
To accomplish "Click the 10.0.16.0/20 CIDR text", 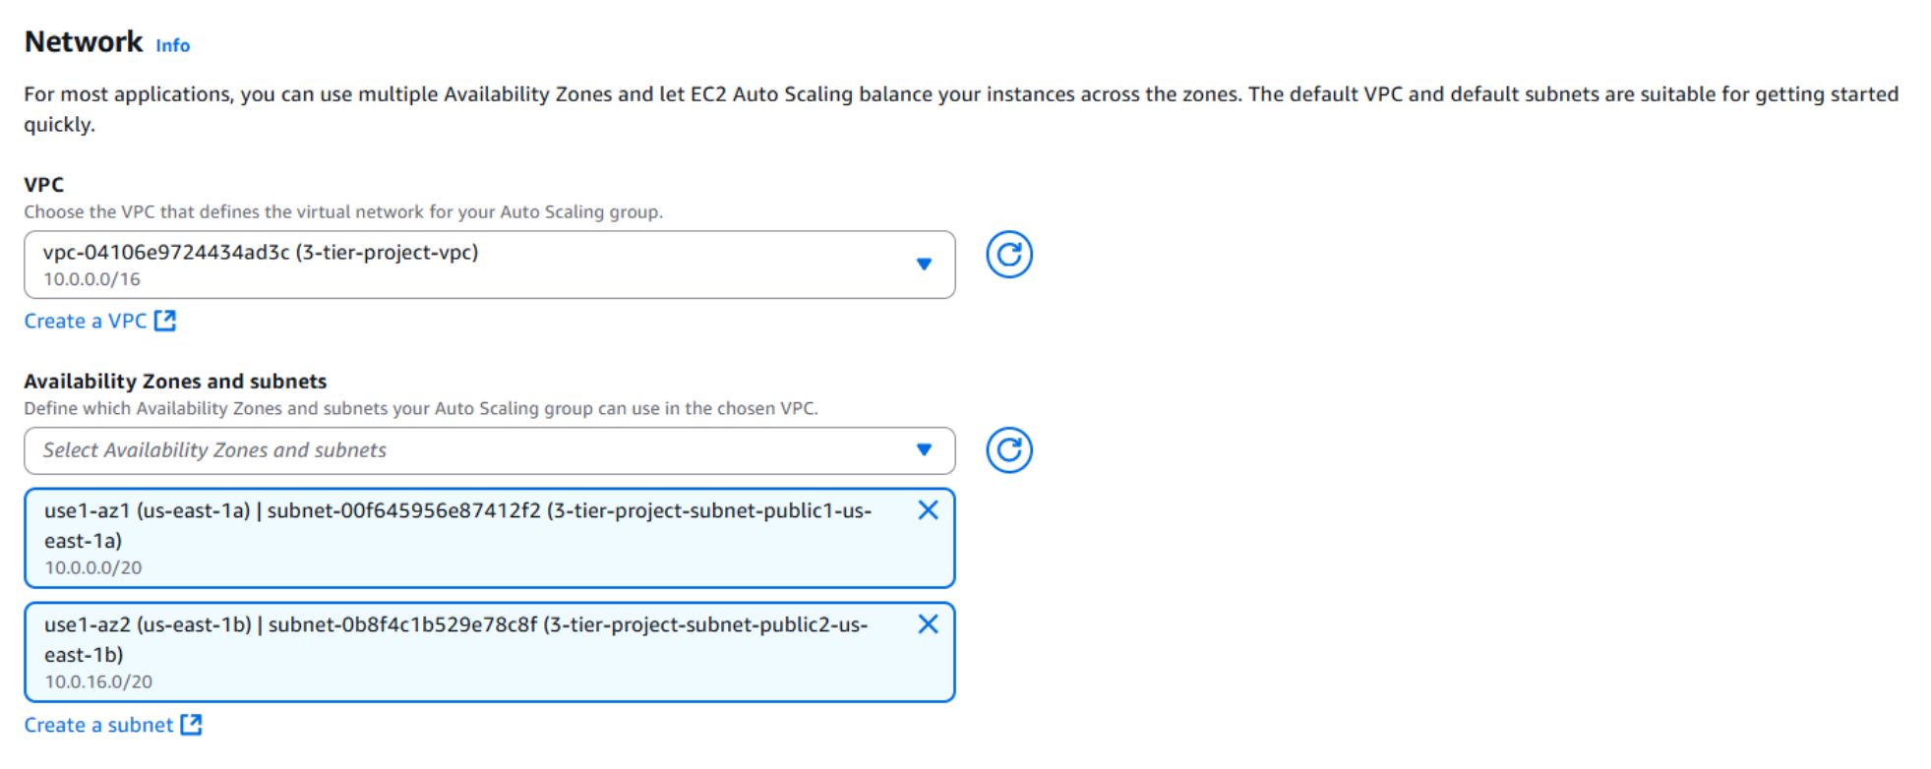I will pyautogui.click(x=98, y=681).
